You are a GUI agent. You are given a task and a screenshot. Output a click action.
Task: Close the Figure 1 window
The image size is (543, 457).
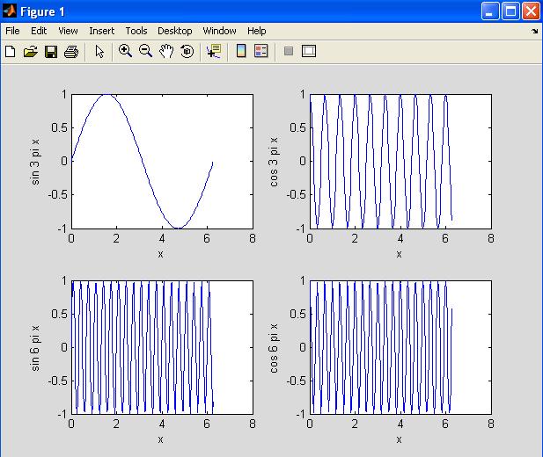532,11
